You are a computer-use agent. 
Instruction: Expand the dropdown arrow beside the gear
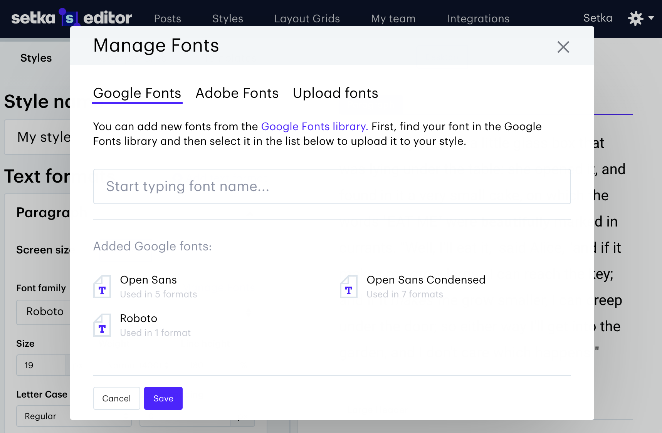point(652,18)
